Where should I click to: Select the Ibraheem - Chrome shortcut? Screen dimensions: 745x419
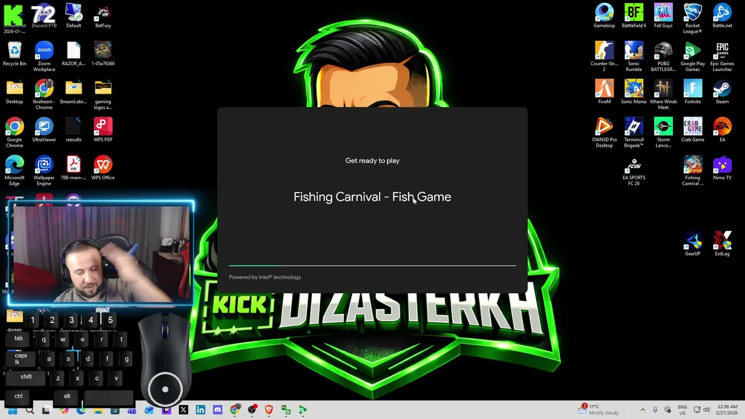pyautogui.click(x=44, y=95)
